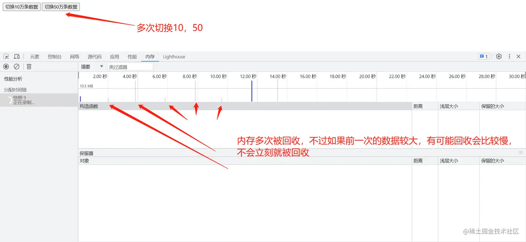Click the 10.5 MB label on the timeline
Screen dimensions: 526x242
click(86, 86)
